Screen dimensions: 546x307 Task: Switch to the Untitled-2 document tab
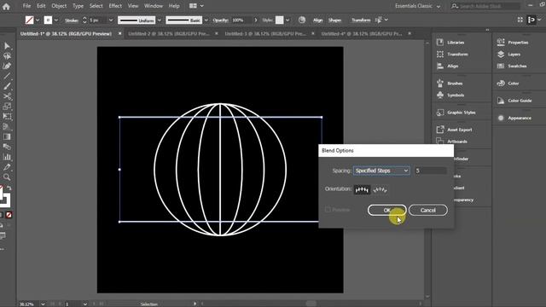point(169,34)
